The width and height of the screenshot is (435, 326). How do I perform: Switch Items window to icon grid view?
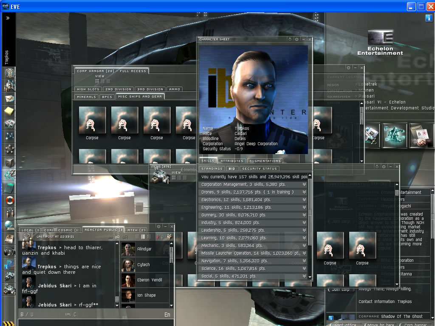pyautogui.click(x=174, y=178)
